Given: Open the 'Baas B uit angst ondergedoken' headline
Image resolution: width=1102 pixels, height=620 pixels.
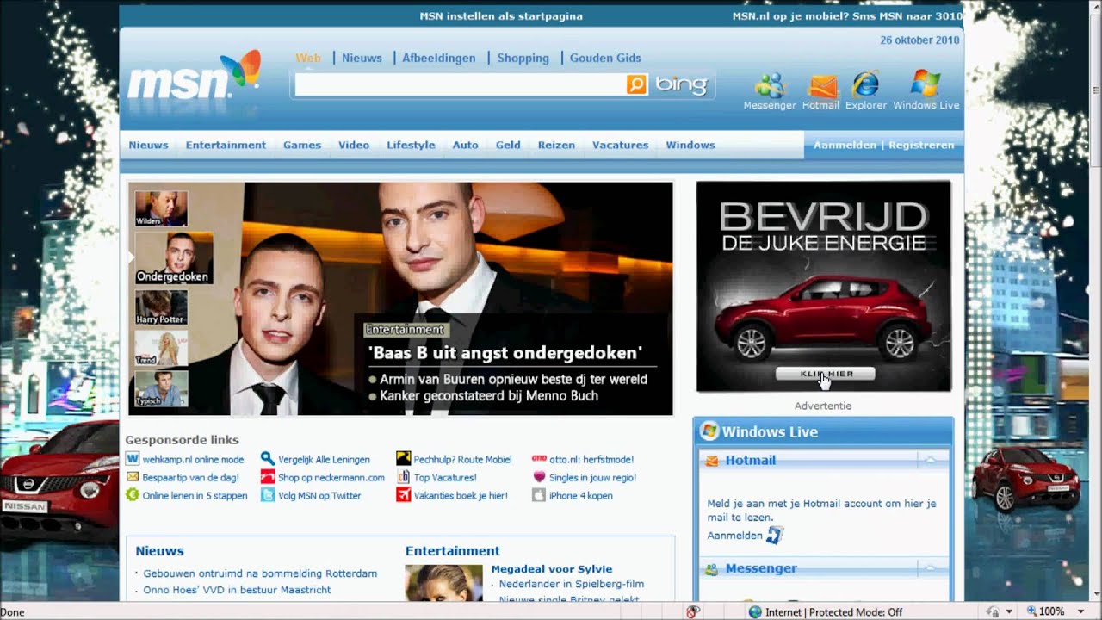Looking at the screenshot, I should [x=505, y=352].
